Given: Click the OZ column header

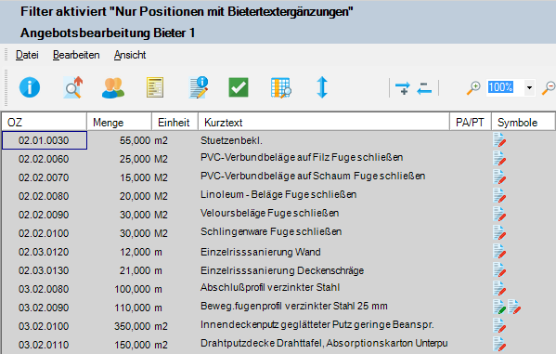Looking at the screenshot, I should (x=44, y=122).
